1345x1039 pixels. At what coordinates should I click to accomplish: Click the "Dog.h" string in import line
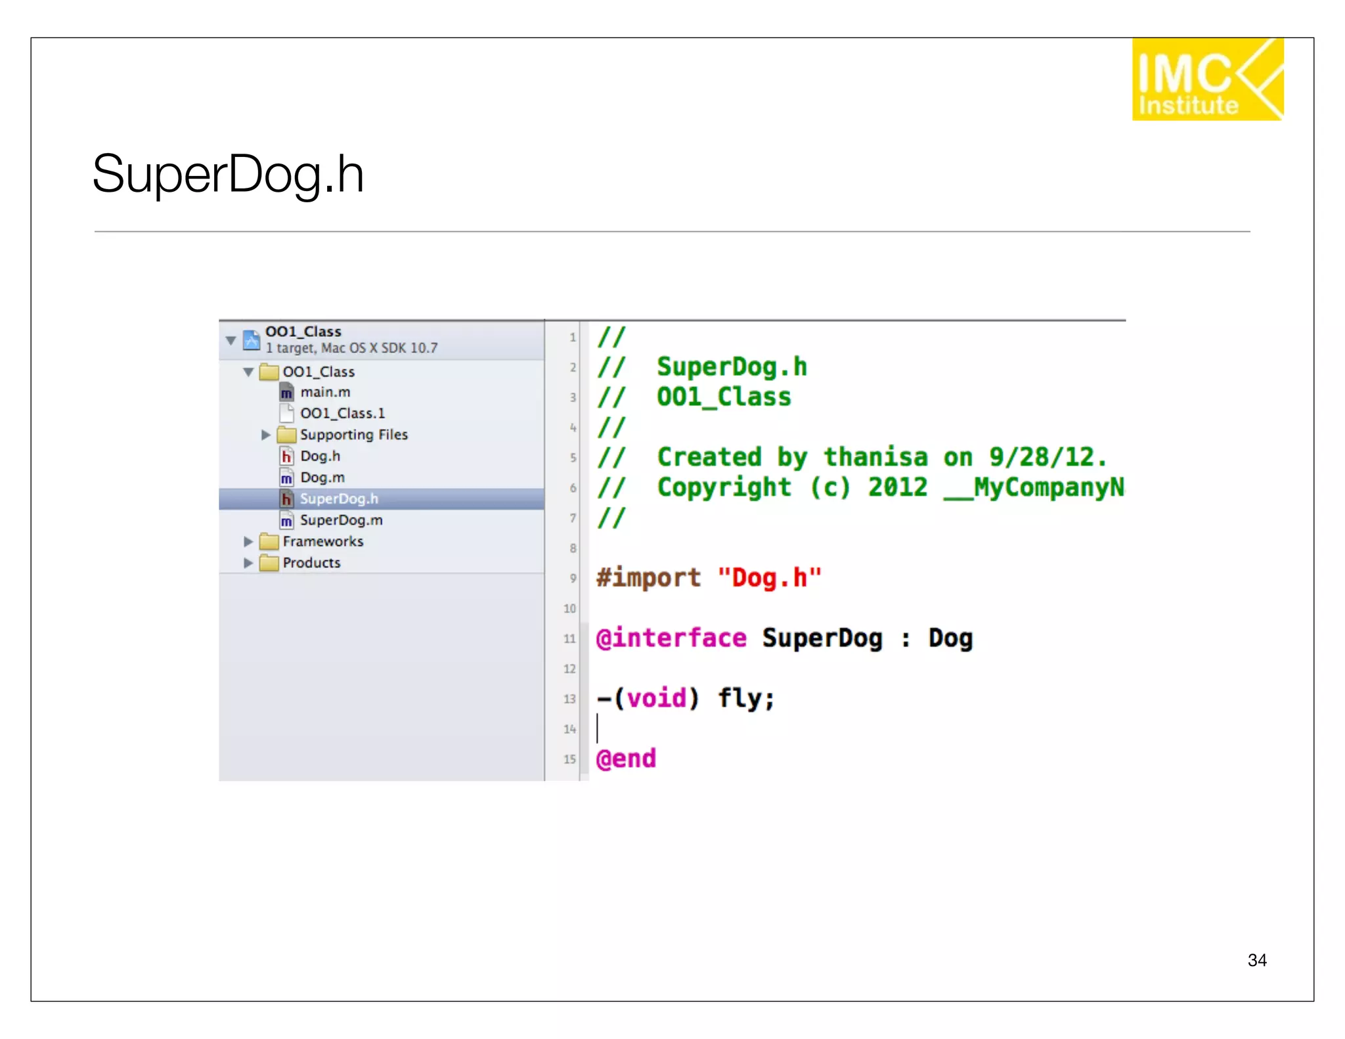[769, 578]
